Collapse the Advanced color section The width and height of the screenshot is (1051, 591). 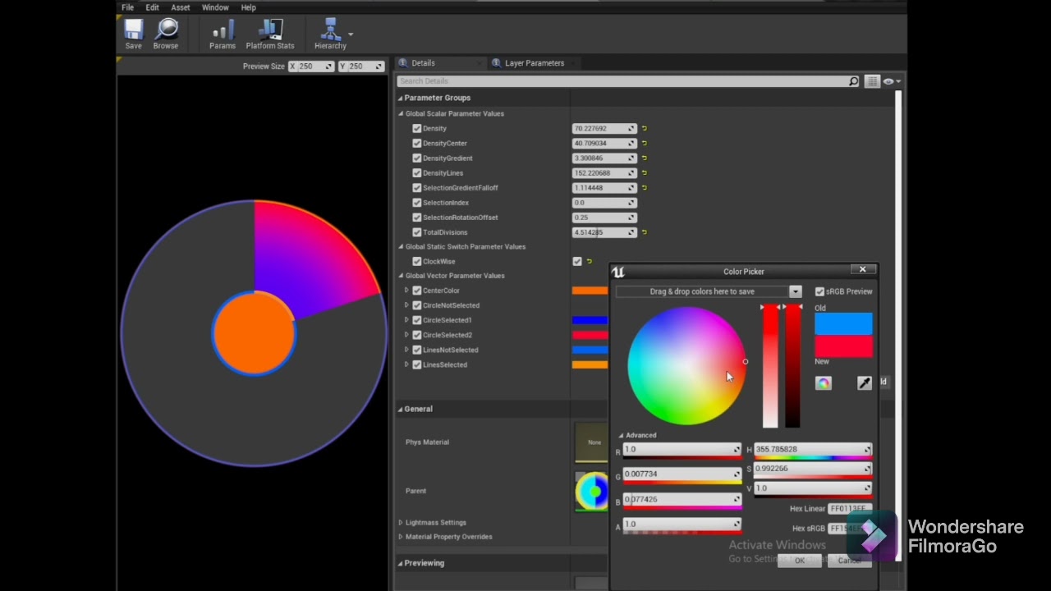click(x=622, y=435)
